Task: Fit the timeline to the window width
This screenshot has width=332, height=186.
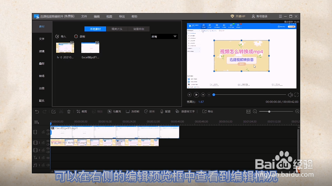Action: tap(248, 111)
